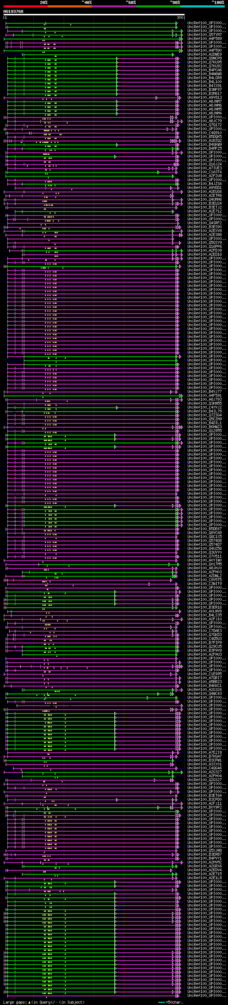Select the UniRef100_B6HW23 label
Viewport: 228px width, 1005px height.
click(204, 427)
